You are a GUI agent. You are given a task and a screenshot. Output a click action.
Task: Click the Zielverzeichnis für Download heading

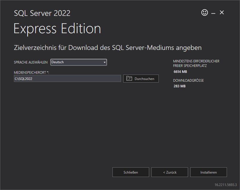point(108,48)
